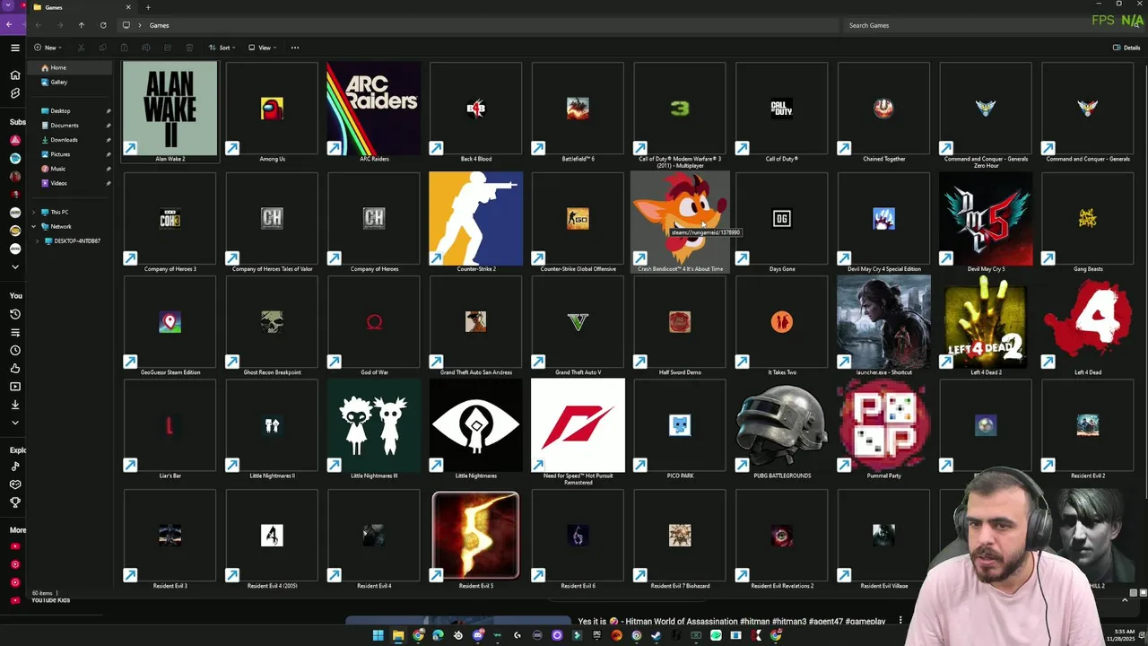The height and width of the screenshot is (646, 1148).
Task: Select the Half Sword Demo shortcut
Action: click(x=680, y=326)
